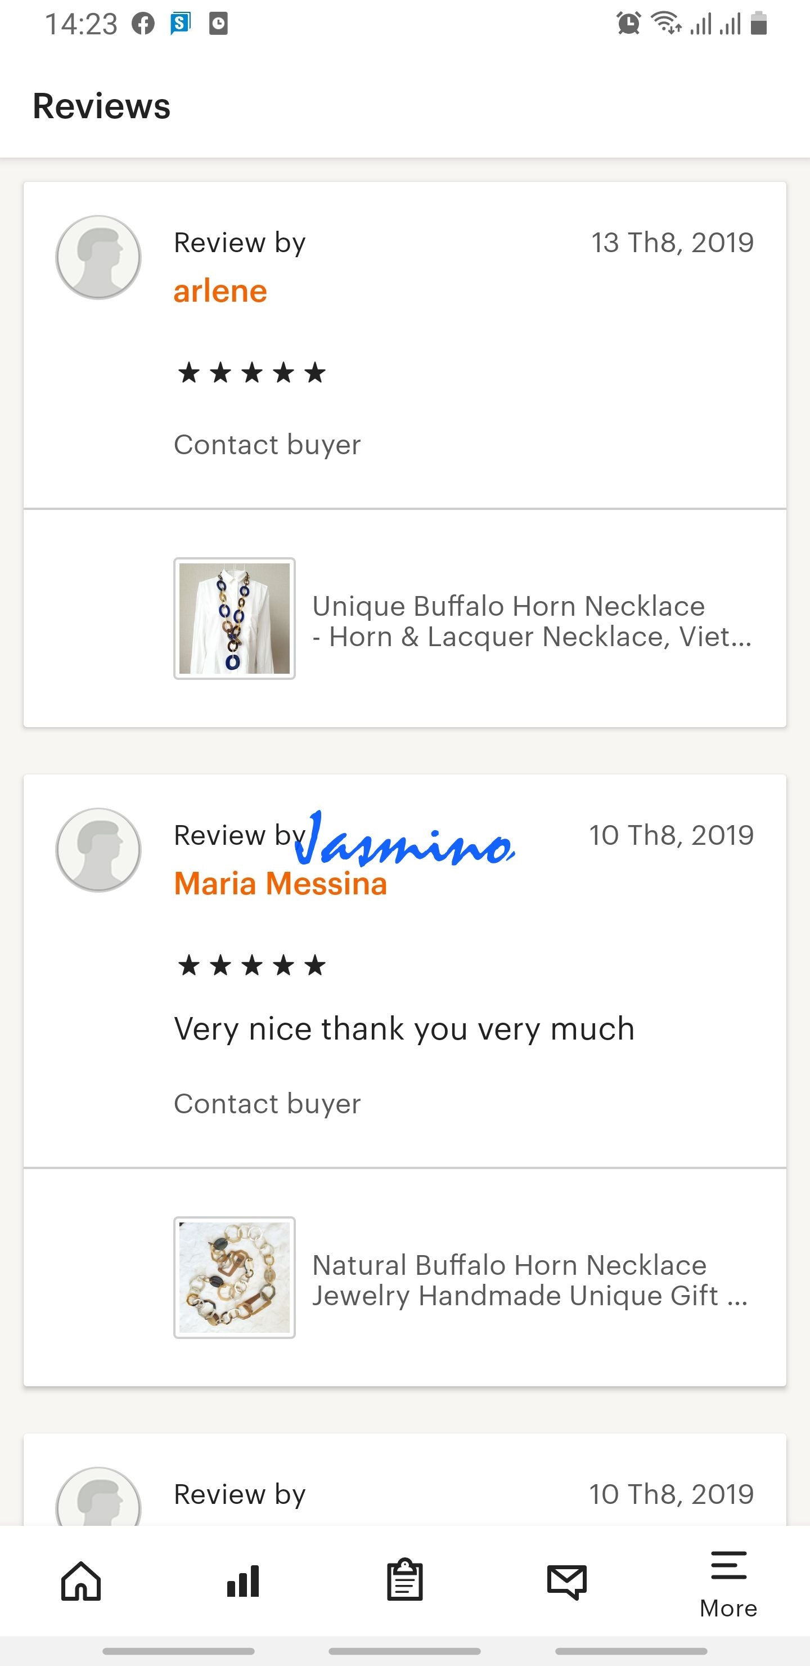Screen dimensions: 810x1666
Task: Contact buyer under arlene's review
Action: [267, 445]
